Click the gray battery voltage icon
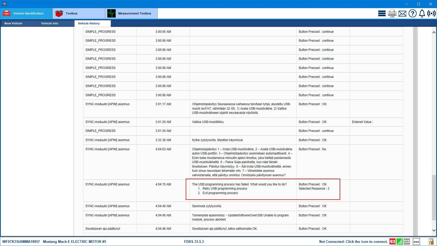 tap(407, 242)
